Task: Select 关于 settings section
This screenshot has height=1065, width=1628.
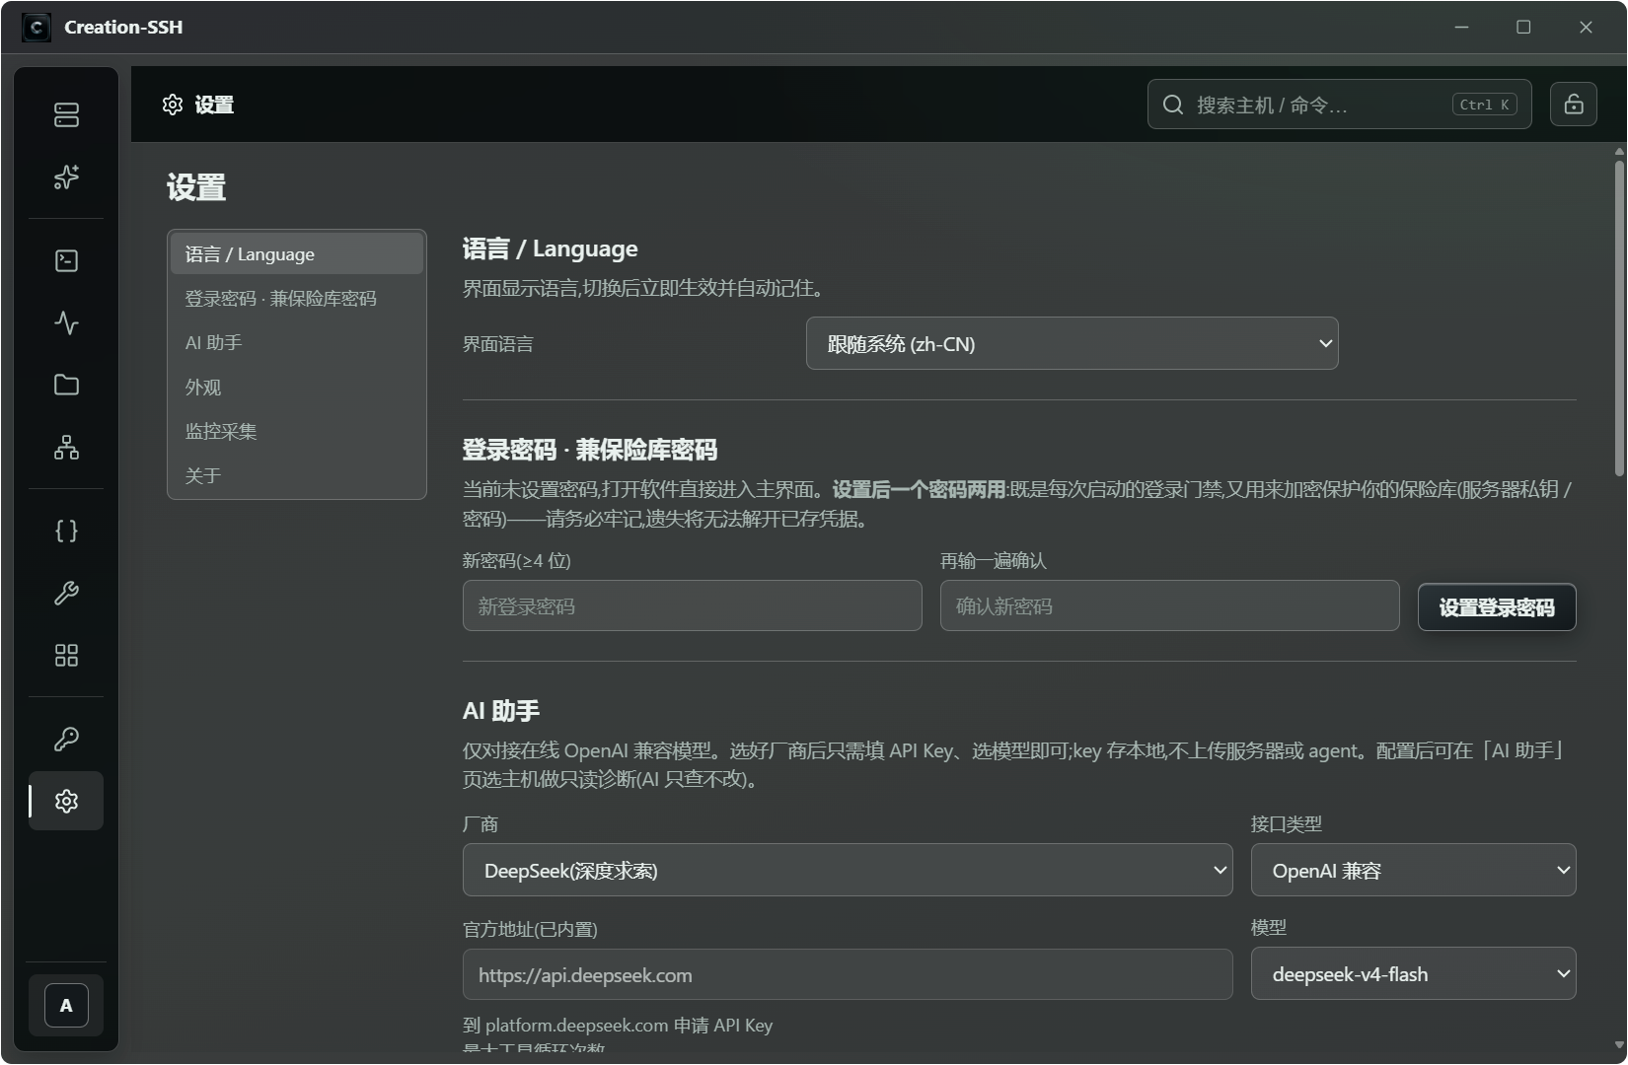Action: coord(297,476)
